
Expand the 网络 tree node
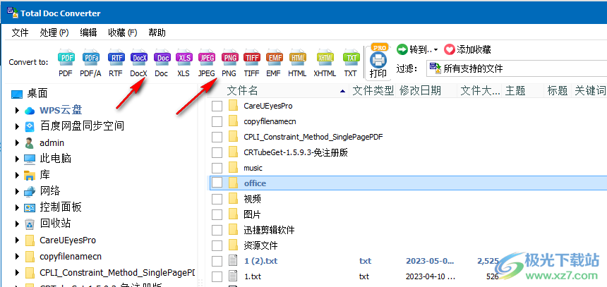(x=17, y=191)
